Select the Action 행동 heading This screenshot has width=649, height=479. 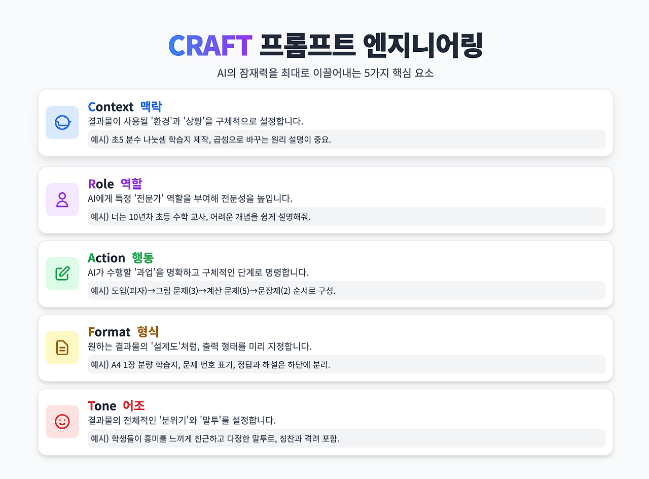point(121,258)
